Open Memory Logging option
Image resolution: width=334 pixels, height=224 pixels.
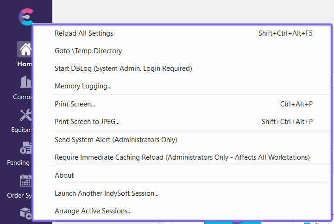(83, 86)
